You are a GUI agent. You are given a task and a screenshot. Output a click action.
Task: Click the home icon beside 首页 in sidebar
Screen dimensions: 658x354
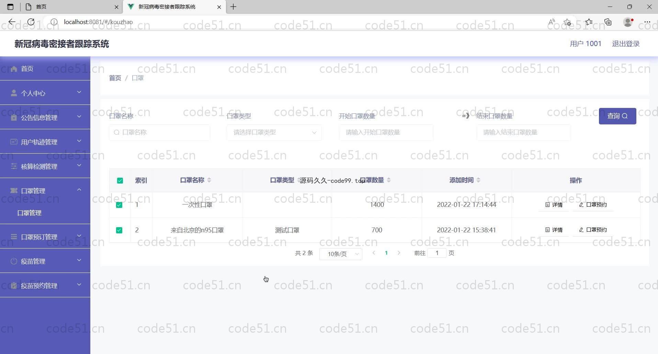coord(14,69)
